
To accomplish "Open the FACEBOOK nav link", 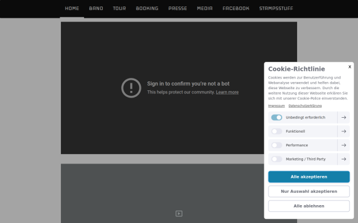I will pos(236,8).
